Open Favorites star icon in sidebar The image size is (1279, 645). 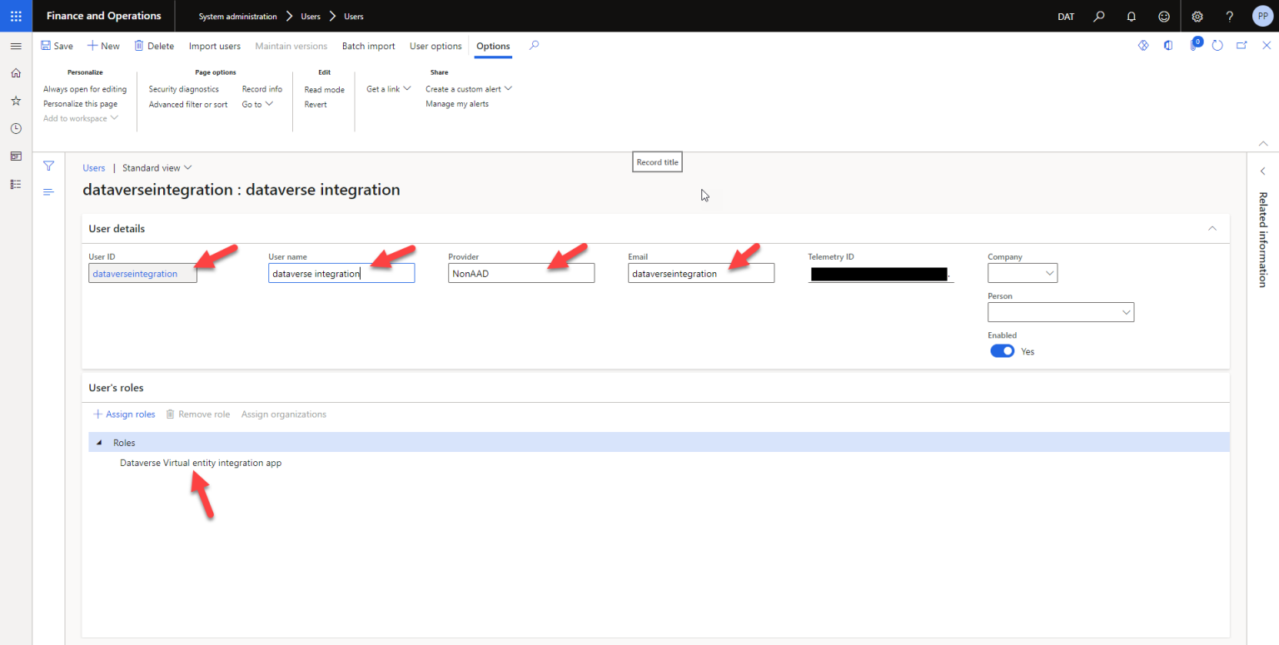(16, 101)
